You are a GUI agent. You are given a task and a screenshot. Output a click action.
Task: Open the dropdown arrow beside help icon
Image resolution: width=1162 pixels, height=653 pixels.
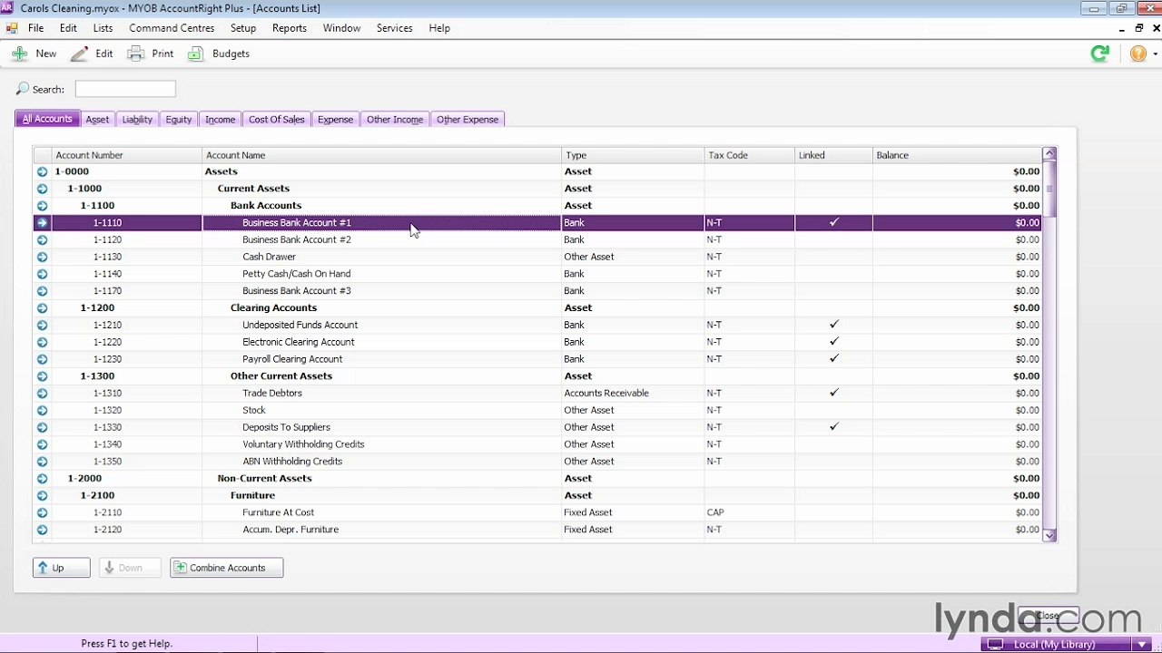(1155, 54)
